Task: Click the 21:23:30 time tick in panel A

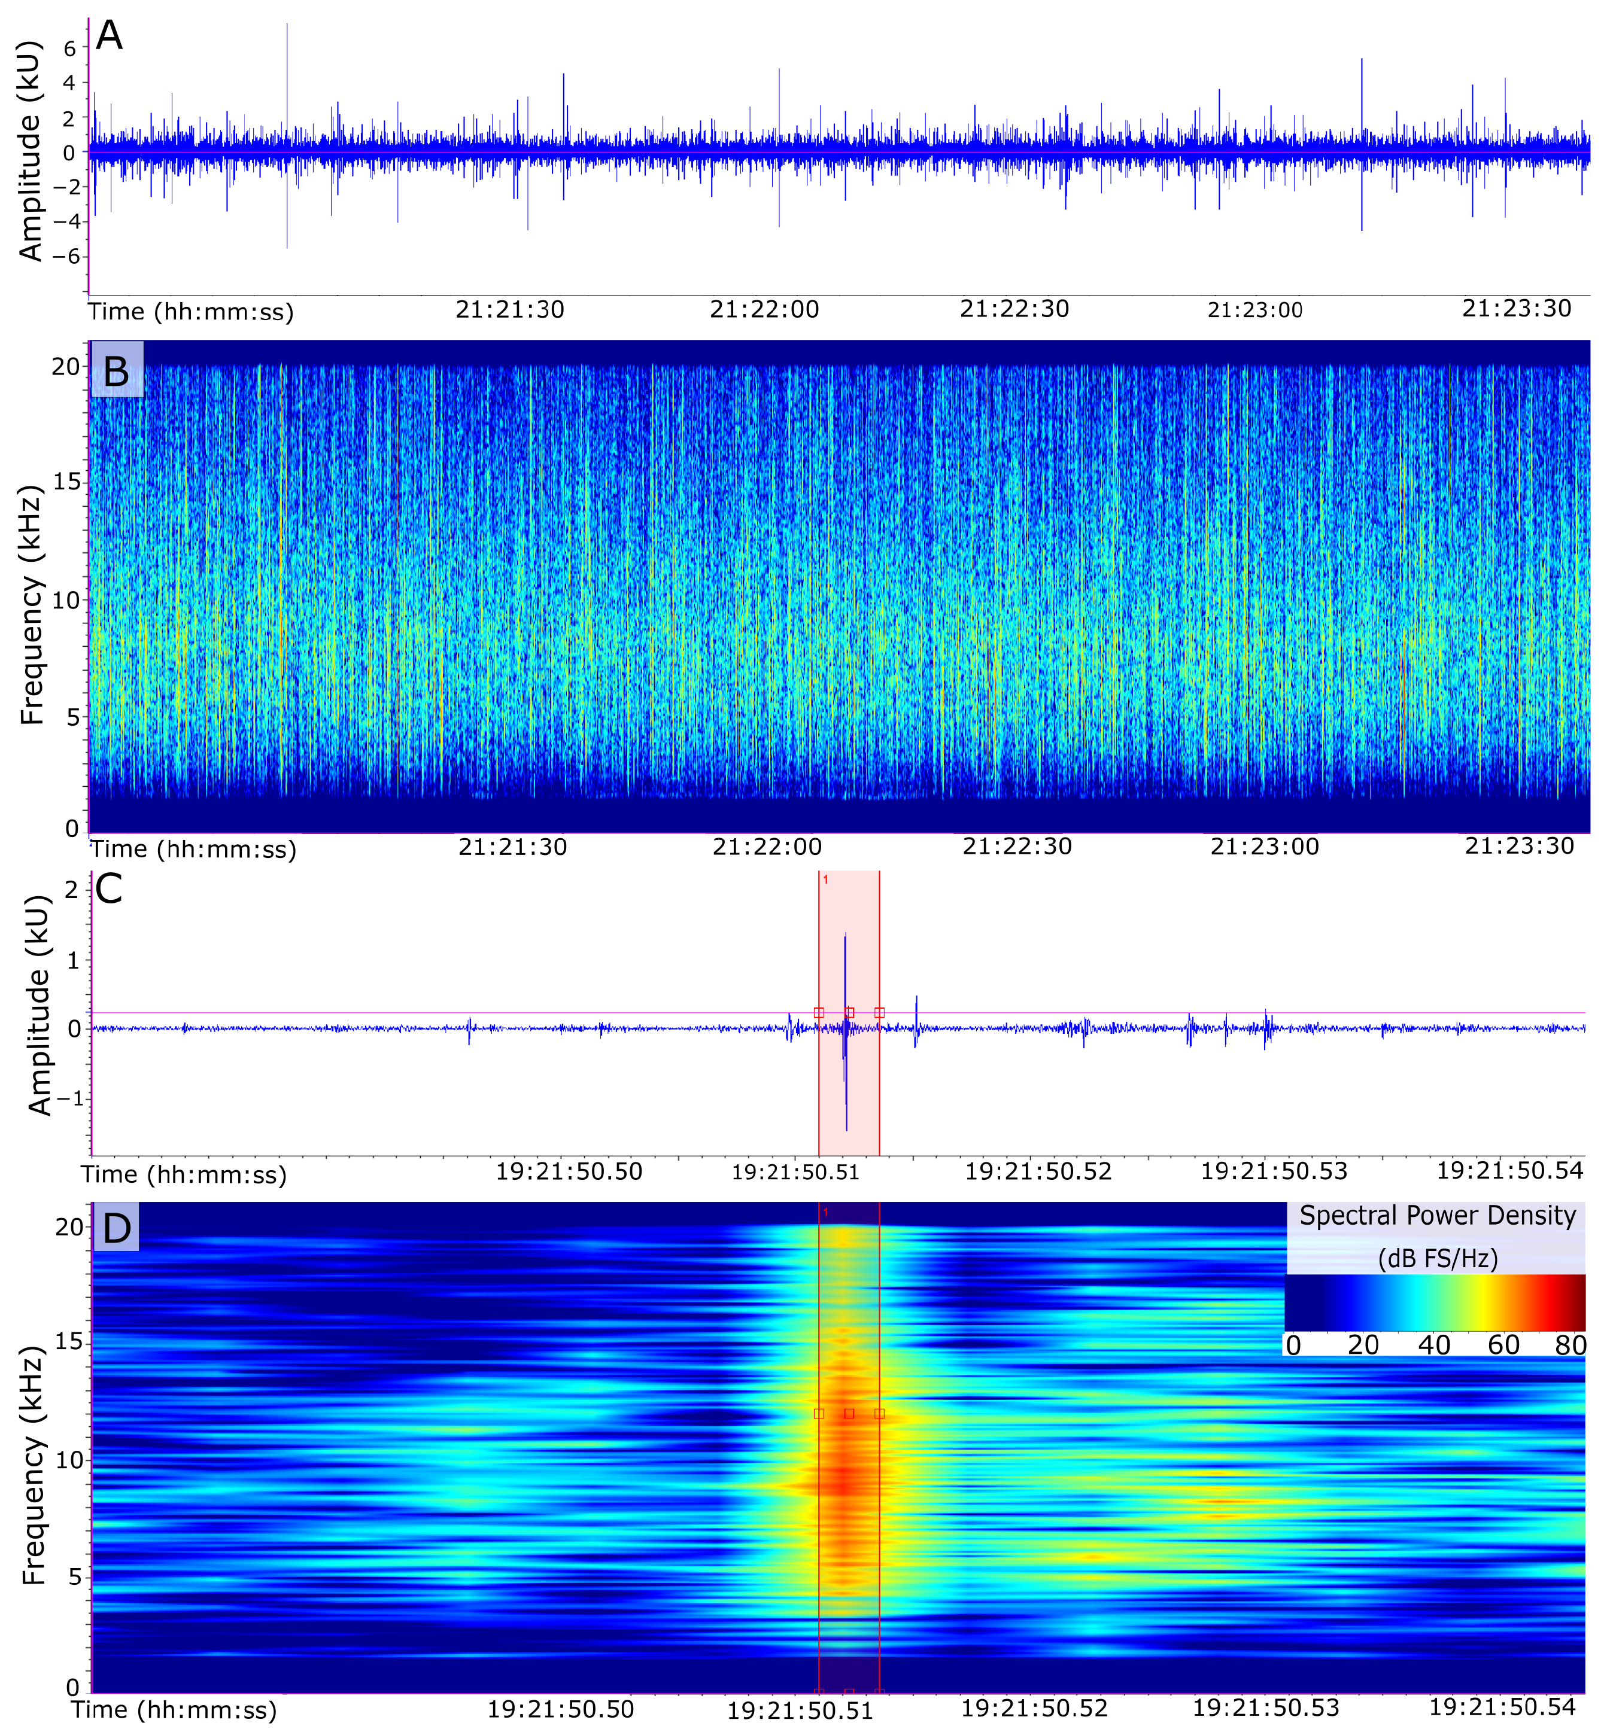Action: [x=1517, y=309]
